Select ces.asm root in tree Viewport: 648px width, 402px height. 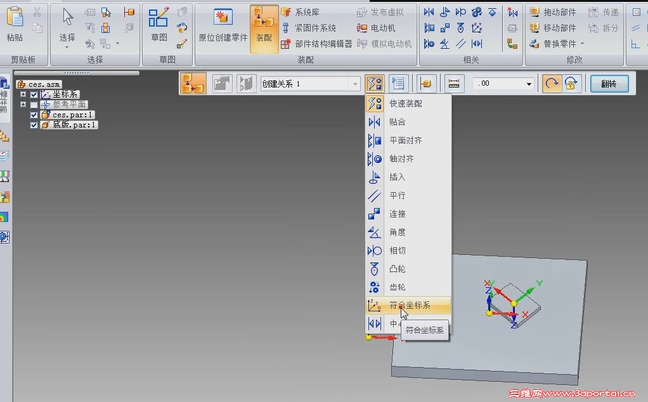39,84
